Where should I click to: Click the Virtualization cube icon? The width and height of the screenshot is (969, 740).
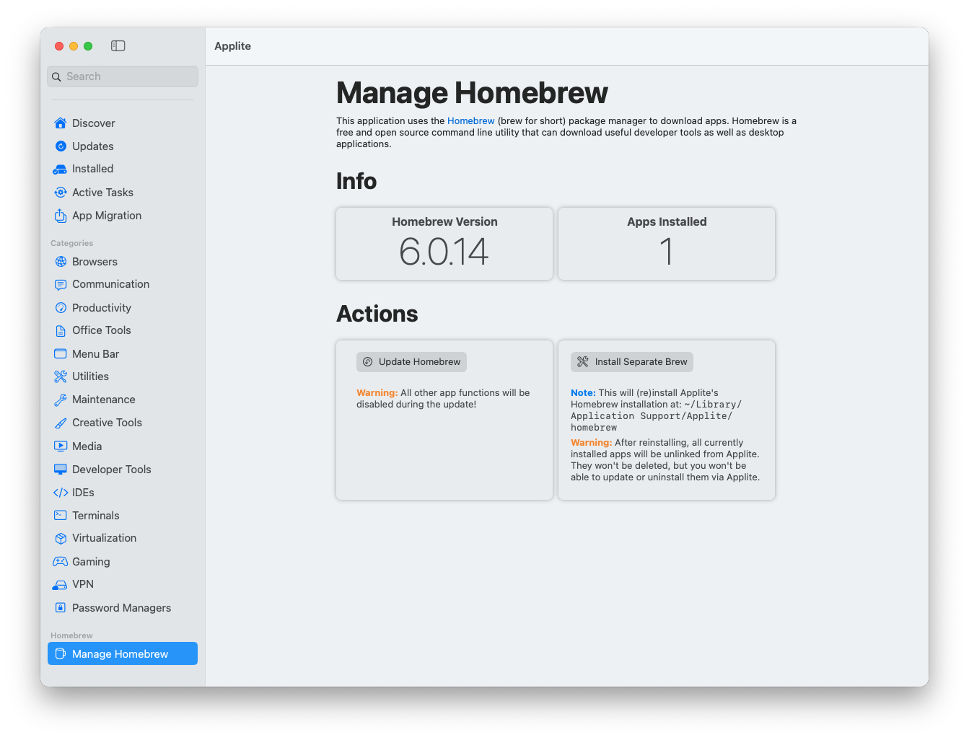click(61, 539)
